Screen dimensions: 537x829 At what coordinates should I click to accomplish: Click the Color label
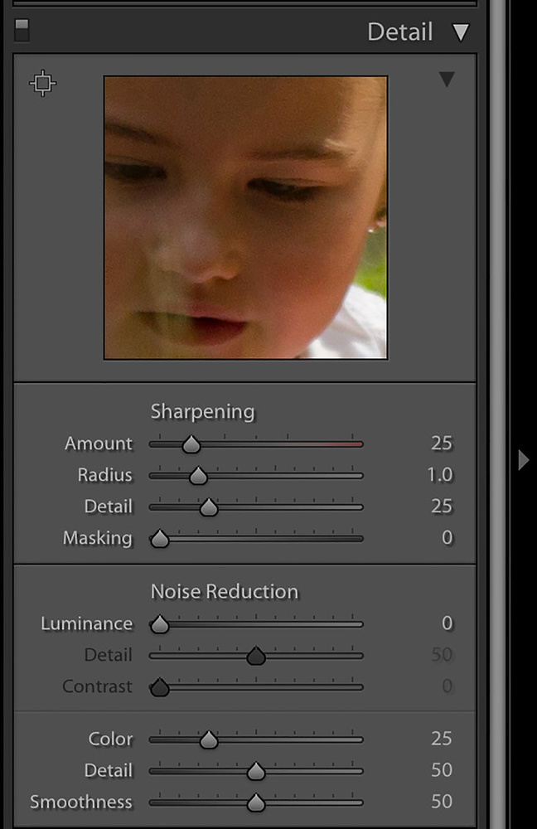(x=110, y=739)
